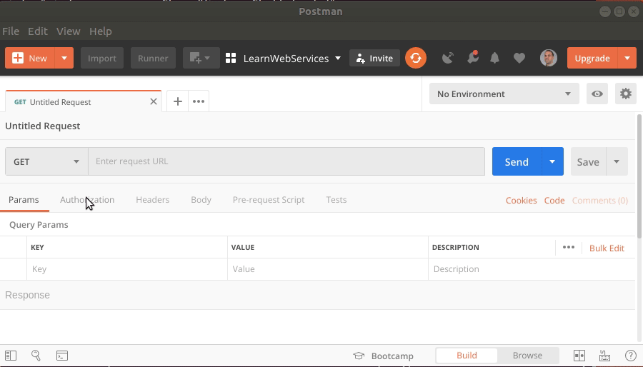
Task: Open keyboard shortcuts icon
Action: tap(605, 356)
